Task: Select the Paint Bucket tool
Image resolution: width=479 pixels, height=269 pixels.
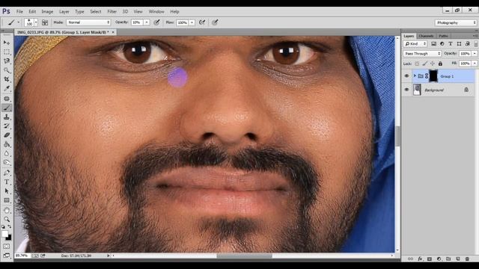Action: [7, 144]
